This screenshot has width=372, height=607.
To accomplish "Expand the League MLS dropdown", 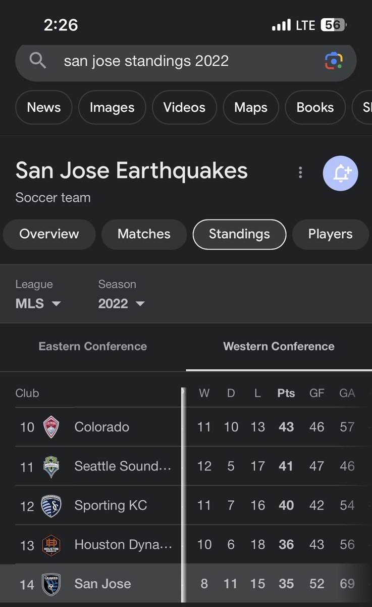I will pyautogui.click(x=38, y=303).
